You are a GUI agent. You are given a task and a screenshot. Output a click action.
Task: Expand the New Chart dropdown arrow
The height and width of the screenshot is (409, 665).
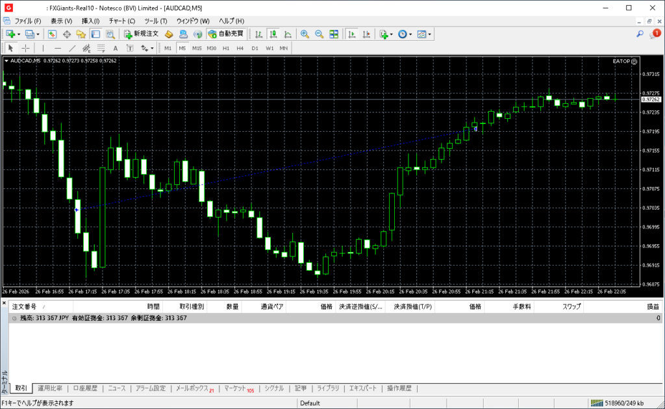click(19, 34)
